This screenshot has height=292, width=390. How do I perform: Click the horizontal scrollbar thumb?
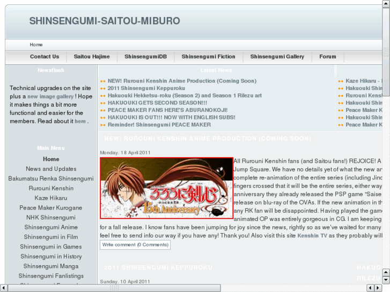click(x=114, y=288)
